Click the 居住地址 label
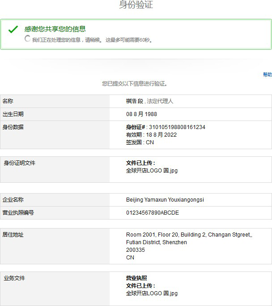The image size is (272, 306). click(x=13, y=235)
